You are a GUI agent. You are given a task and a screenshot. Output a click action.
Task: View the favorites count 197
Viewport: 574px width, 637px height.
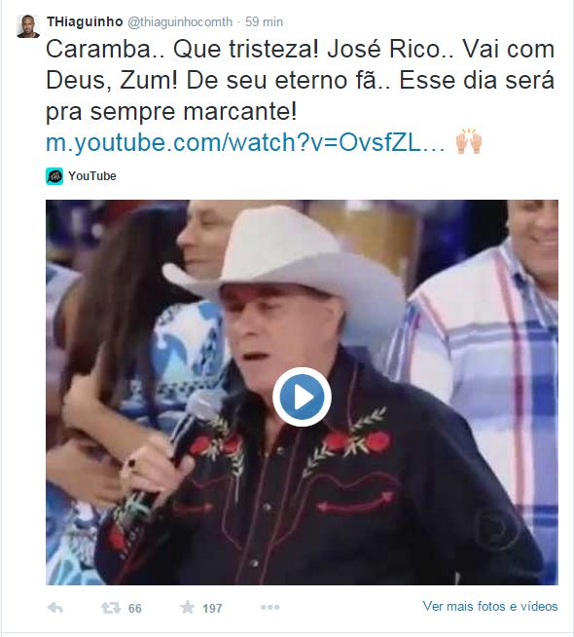[x=212, y=608]
